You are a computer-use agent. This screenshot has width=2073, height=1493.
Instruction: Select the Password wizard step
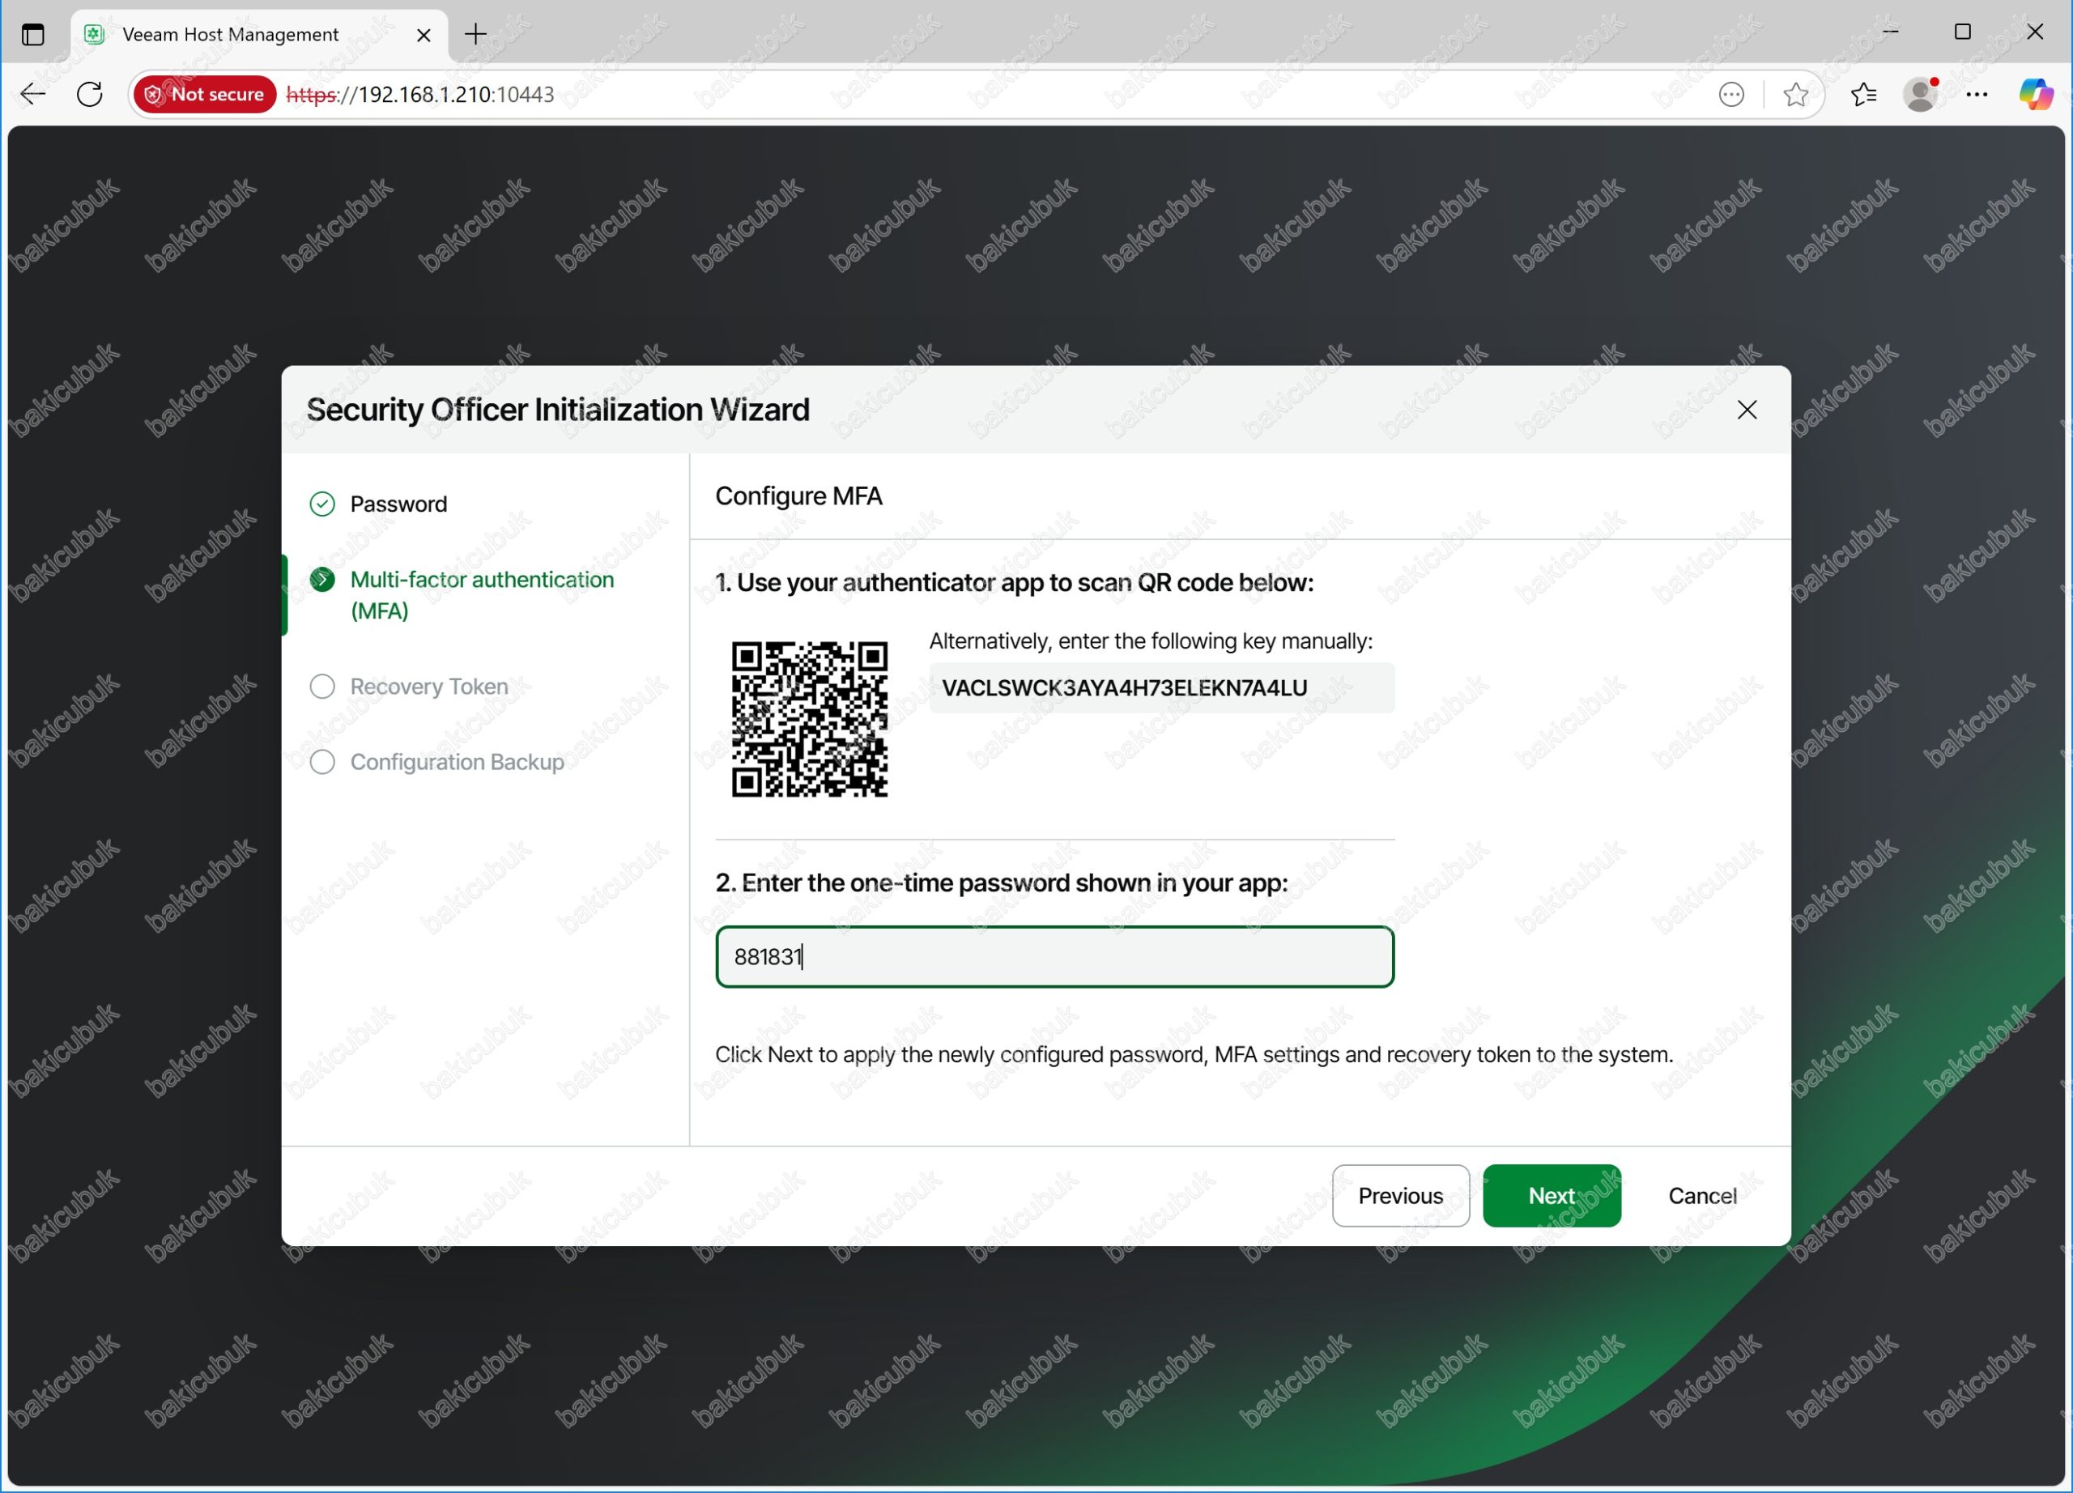coord(398,504)
